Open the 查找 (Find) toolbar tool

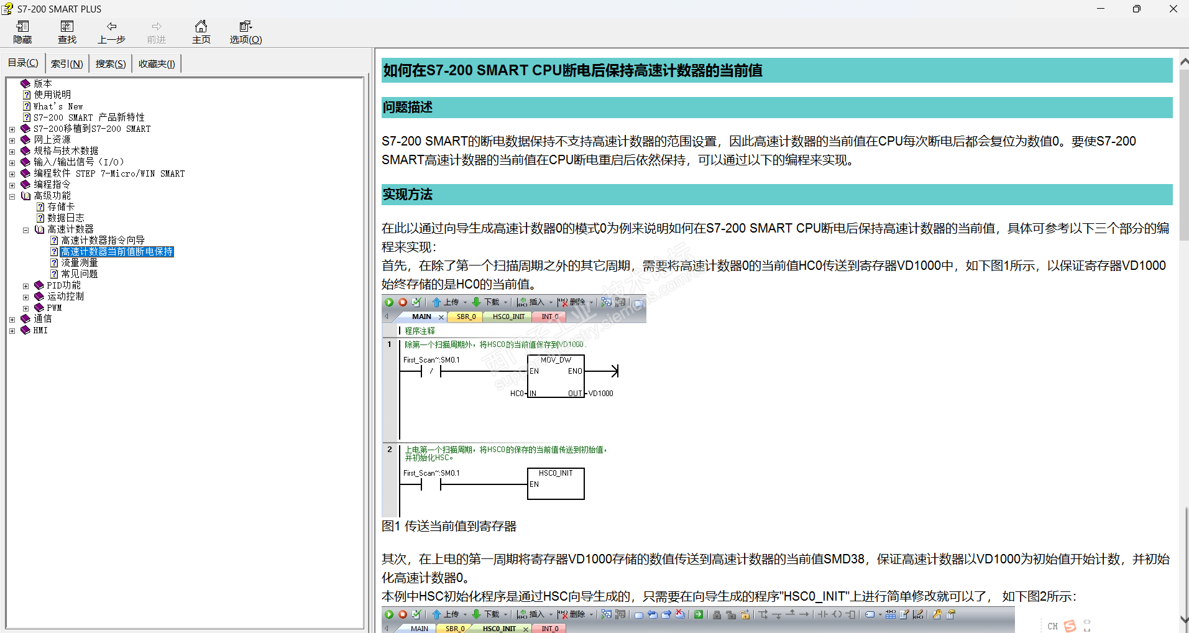point(67,32)
